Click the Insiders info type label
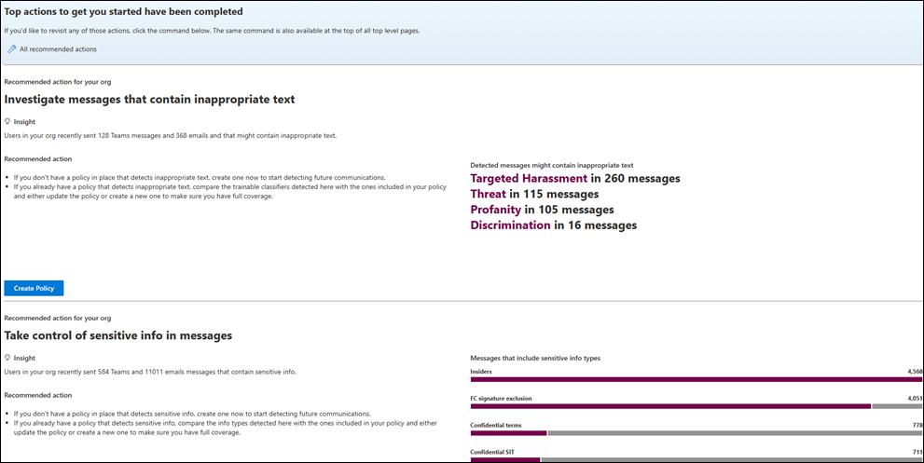The width and height of the screenshot is (924, 463). click(481, 371)
